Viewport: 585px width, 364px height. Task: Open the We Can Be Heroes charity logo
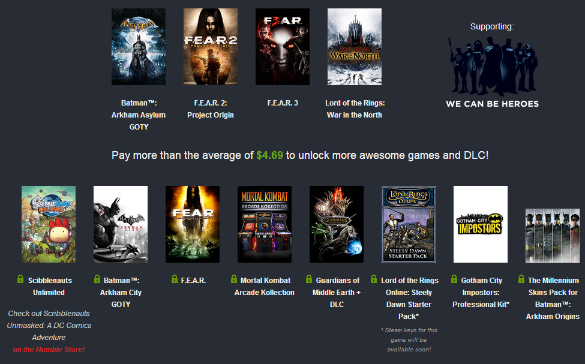point(492,72)
